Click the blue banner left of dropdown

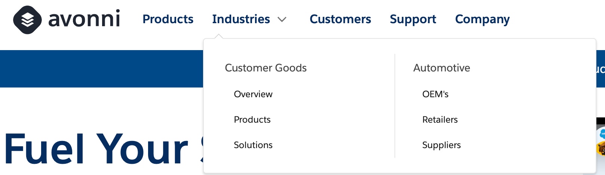pyautogui.click(x=101, y=69)
